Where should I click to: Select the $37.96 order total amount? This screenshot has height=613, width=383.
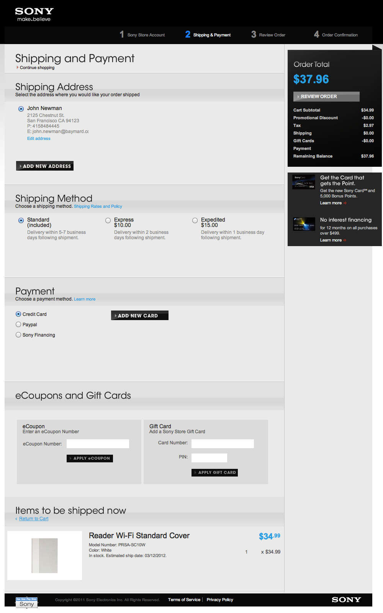coord(311,79)
